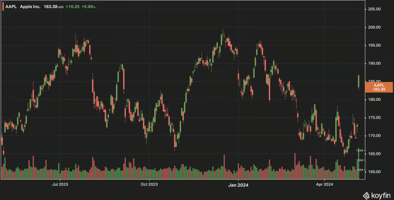394x200 pixels.
Task: Click the 150M volume axis label
Action: (359, 151)
